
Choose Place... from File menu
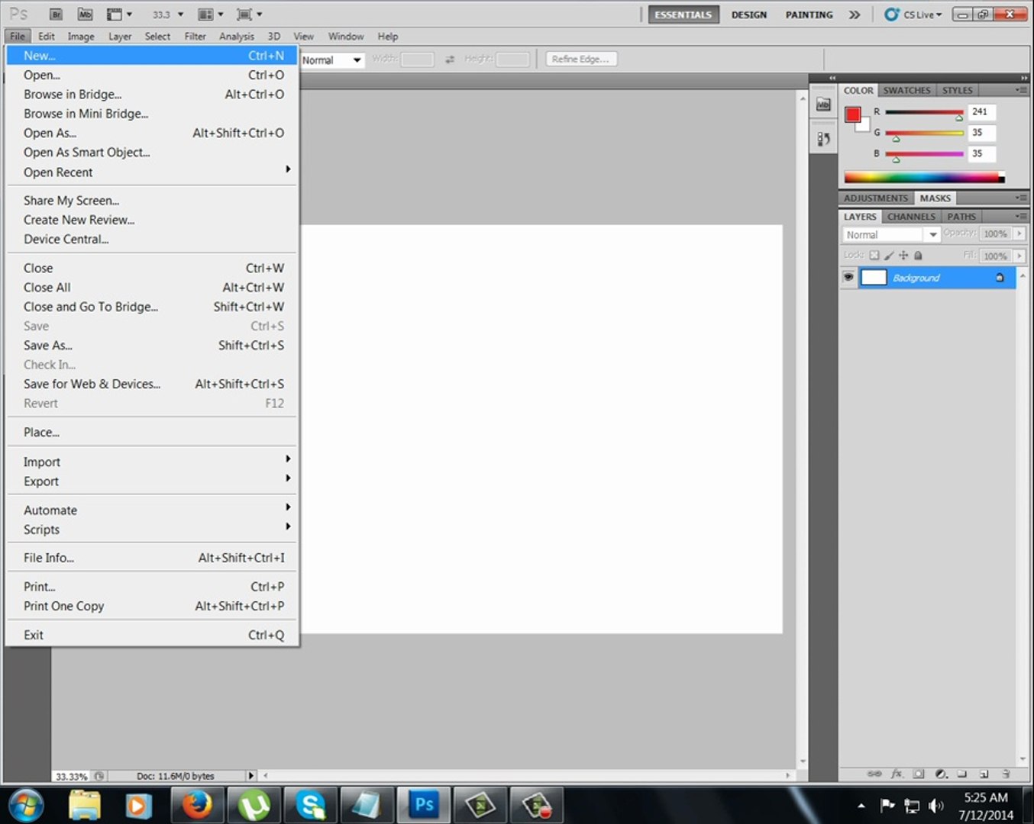[x=152, y=432]
